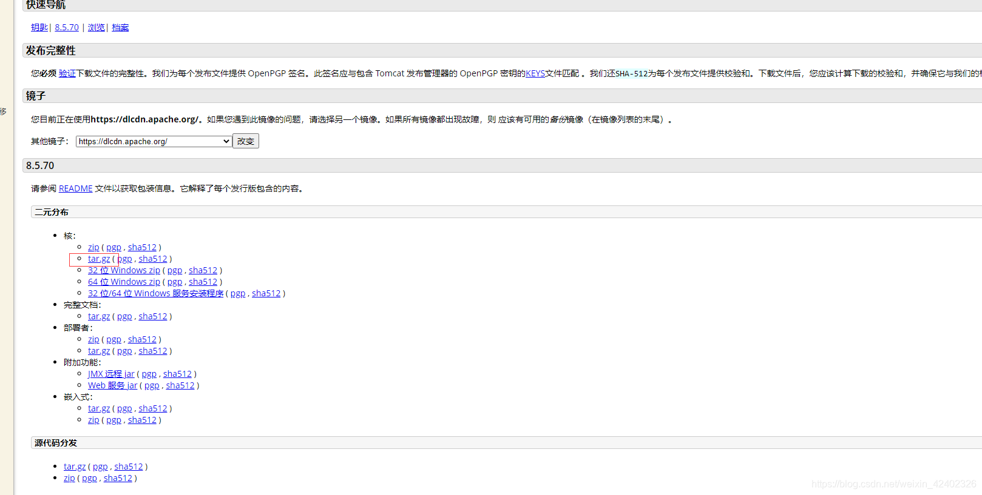Jump to the 8.5.70 quick navigation link
This screenshot has height=495, width=982.
[x=67, y=27]
